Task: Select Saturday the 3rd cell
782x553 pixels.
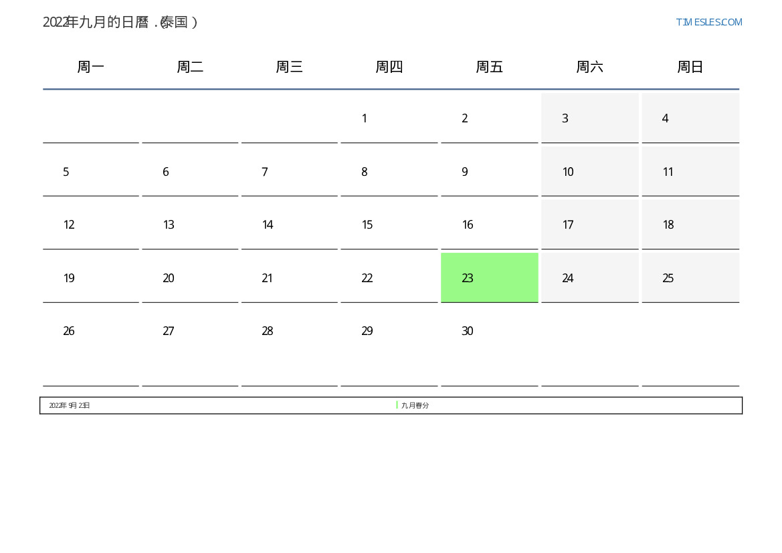Action: tap(589, 118)
